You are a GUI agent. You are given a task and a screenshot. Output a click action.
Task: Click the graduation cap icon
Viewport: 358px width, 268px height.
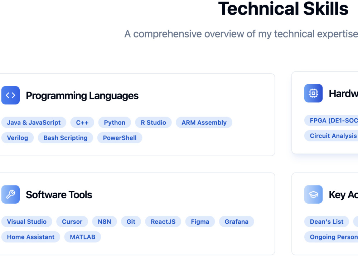(313, 194)
